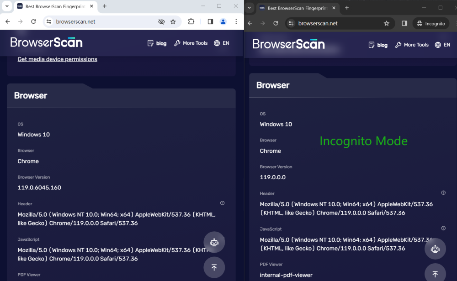Click back arrow in Incognito window
457x281 pixels.
(250, 23)
